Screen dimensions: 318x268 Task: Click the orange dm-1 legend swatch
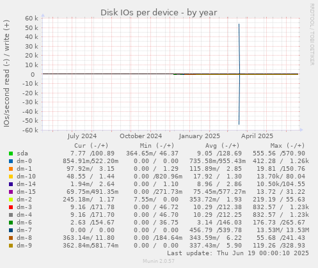(11, 169)
